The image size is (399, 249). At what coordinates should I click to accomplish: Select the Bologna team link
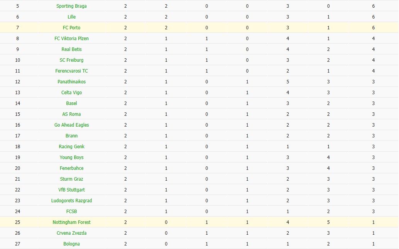(71, 244)
